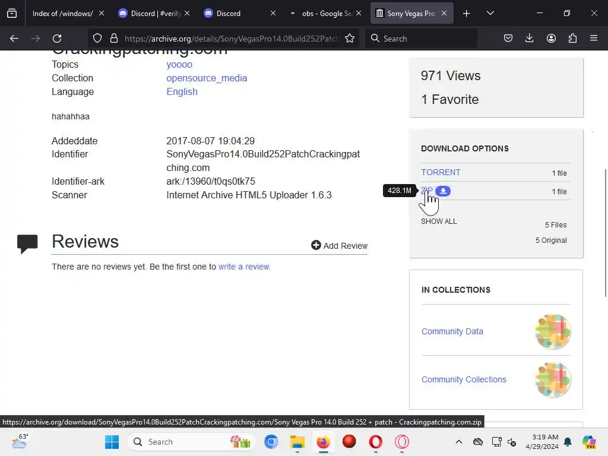Screen dimensions: 608x456
Task: Open the red ball app in taskbar
Action: click(x=349, y=441)
